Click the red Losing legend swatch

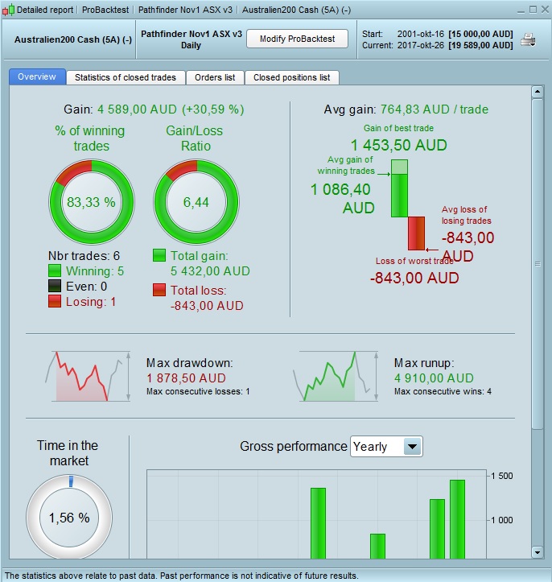[x=55, y=301]
